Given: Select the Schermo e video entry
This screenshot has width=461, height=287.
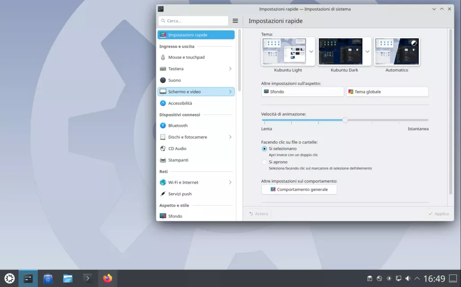Looking at the screenshot, I should coord(196,92).
